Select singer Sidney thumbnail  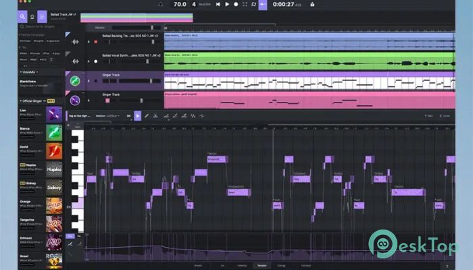(54, 187)
